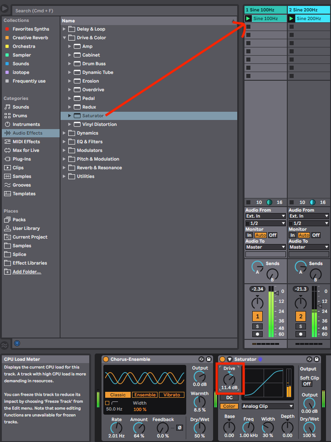331x442 pixels.
Task: Select the Vibrato chorus mode
Action: tap(172, 395)
